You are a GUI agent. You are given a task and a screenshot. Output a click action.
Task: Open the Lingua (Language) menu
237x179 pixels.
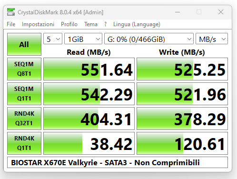tap(137, 24)
